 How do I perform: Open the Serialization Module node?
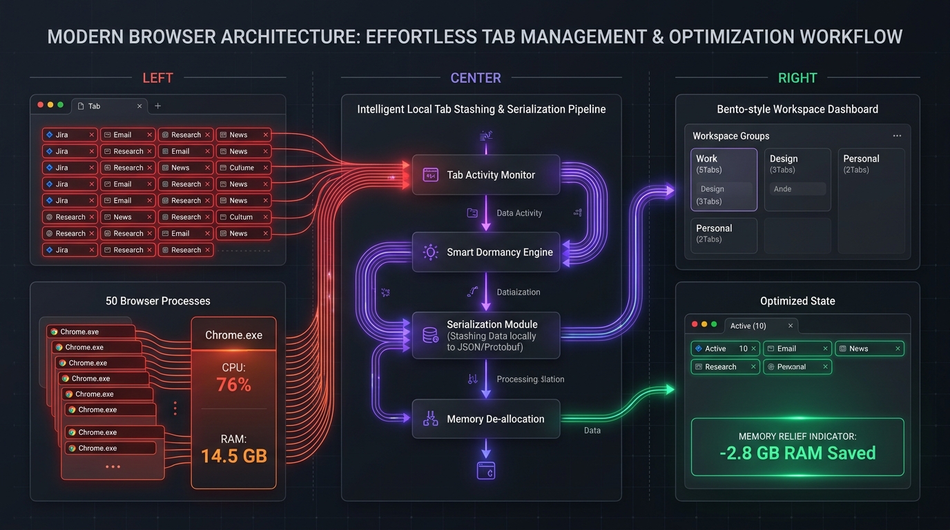(x=486, y=335)
